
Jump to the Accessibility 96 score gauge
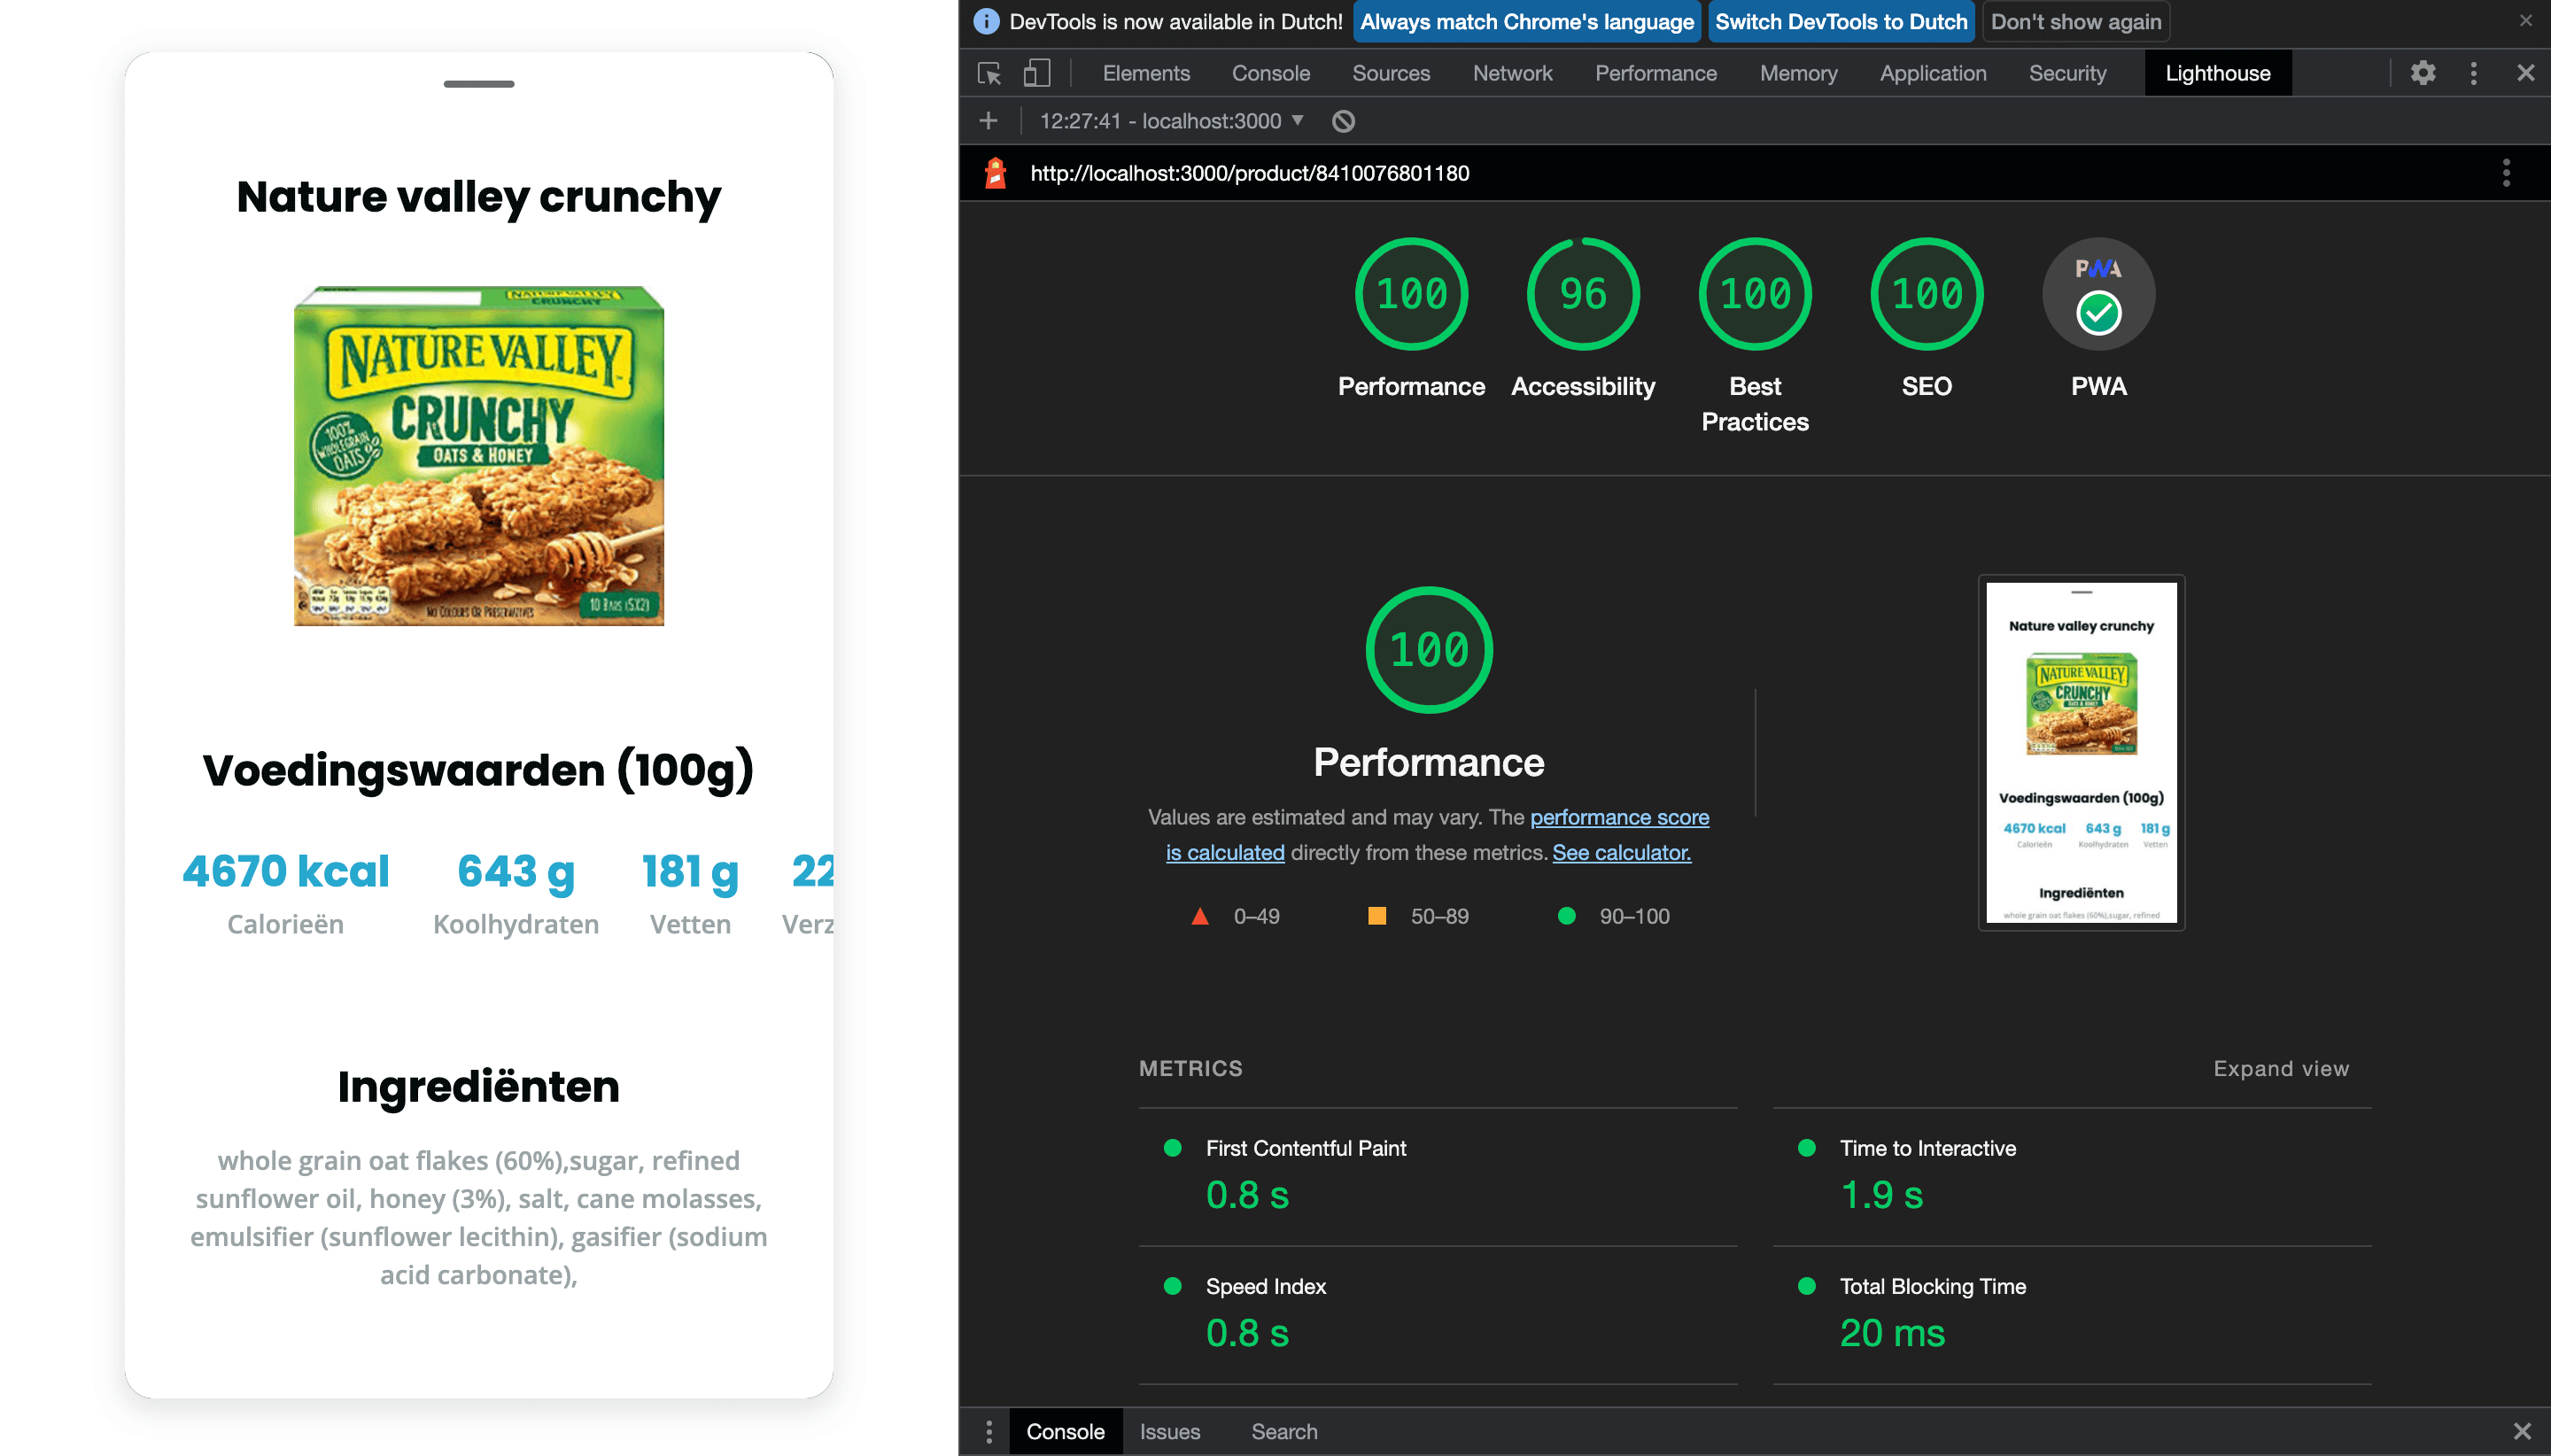click(1582, 294)
